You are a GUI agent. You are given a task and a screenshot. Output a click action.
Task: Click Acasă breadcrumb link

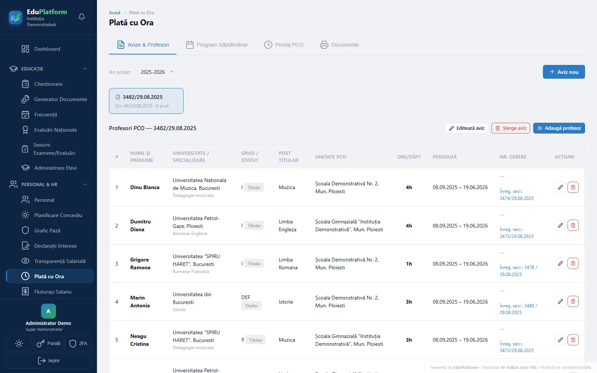(x=115, y=13)
